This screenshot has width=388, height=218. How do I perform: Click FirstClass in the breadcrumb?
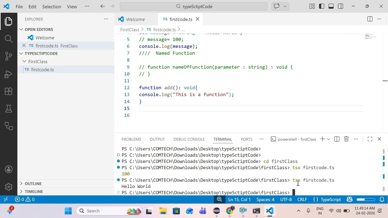coord(130,29)
